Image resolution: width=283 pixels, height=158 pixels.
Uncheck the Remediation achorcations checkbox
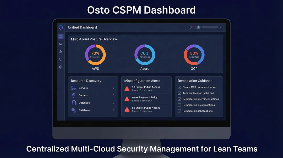click(x=179, y=111)
